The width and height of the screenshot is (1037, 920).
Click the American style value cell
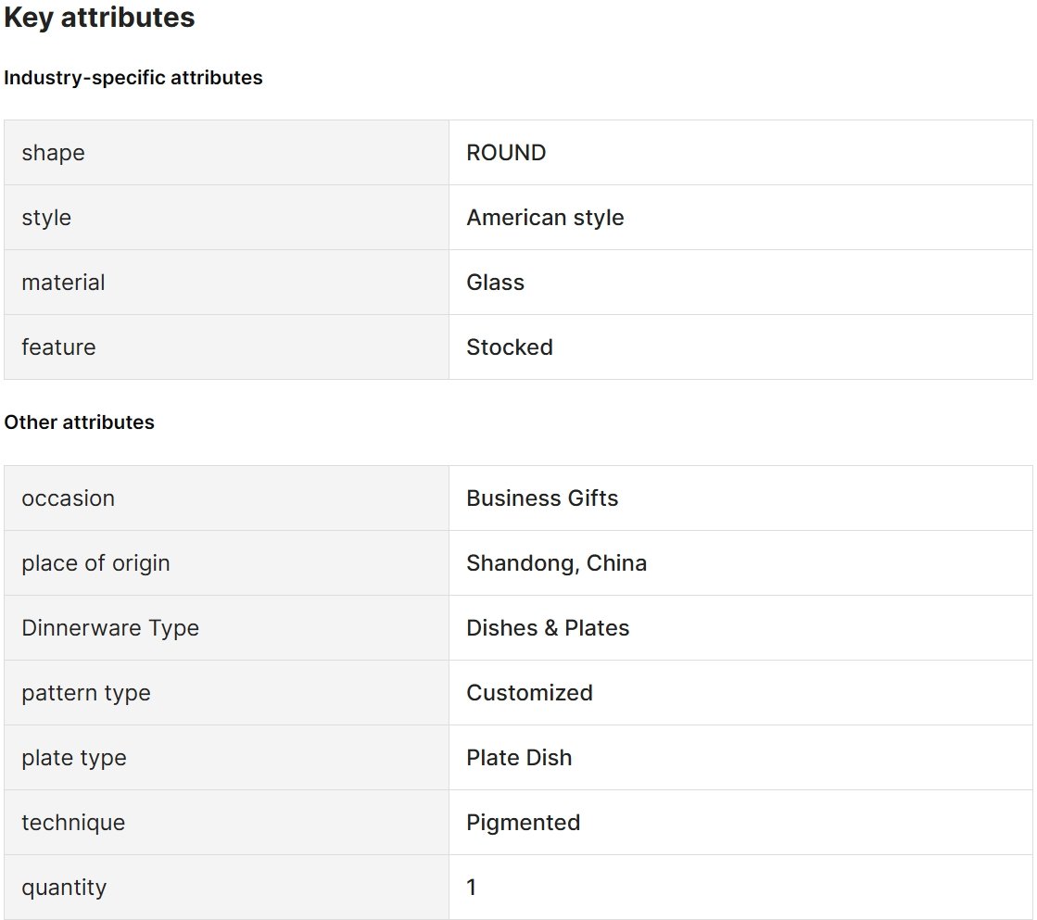740,218
